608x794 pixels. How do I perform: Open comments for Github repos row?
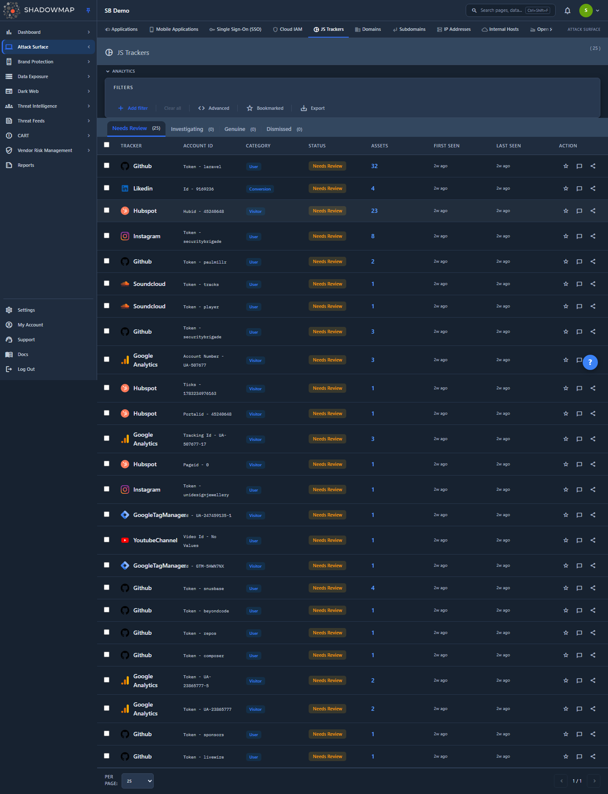point(579,633)
